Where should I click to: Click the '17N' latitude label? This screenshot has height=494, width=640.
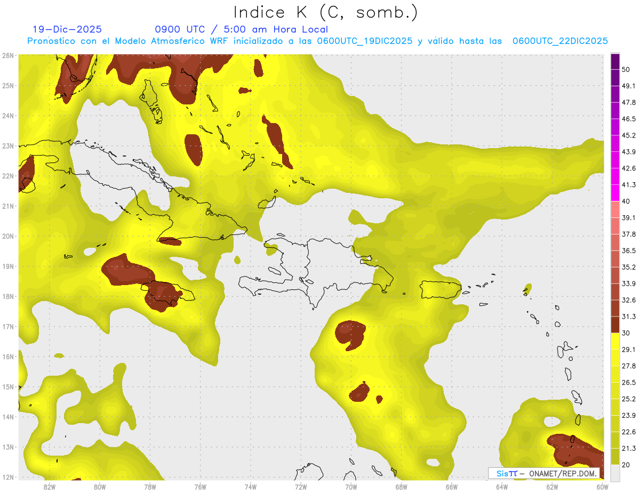(7, 326)
